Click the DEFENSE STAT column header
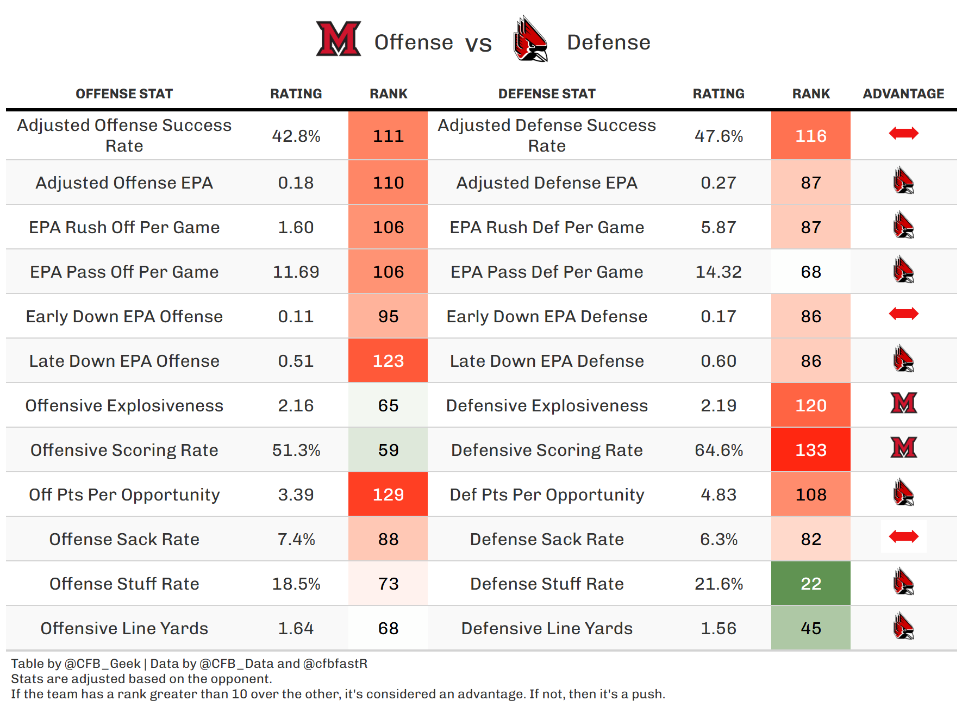This screenshot has width=962, height=713. (547, 94)
